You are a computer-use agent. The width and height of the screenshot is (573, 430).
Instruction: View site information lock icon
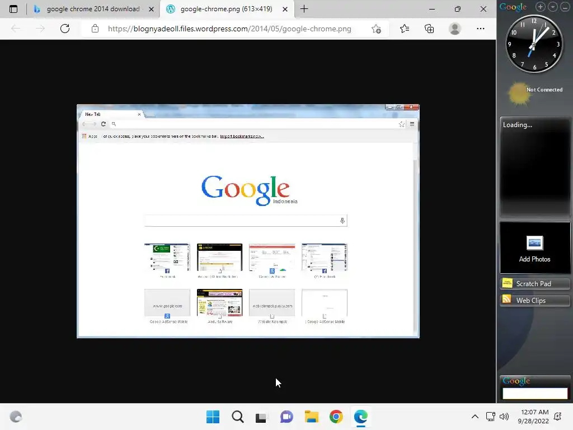[95, 29]
